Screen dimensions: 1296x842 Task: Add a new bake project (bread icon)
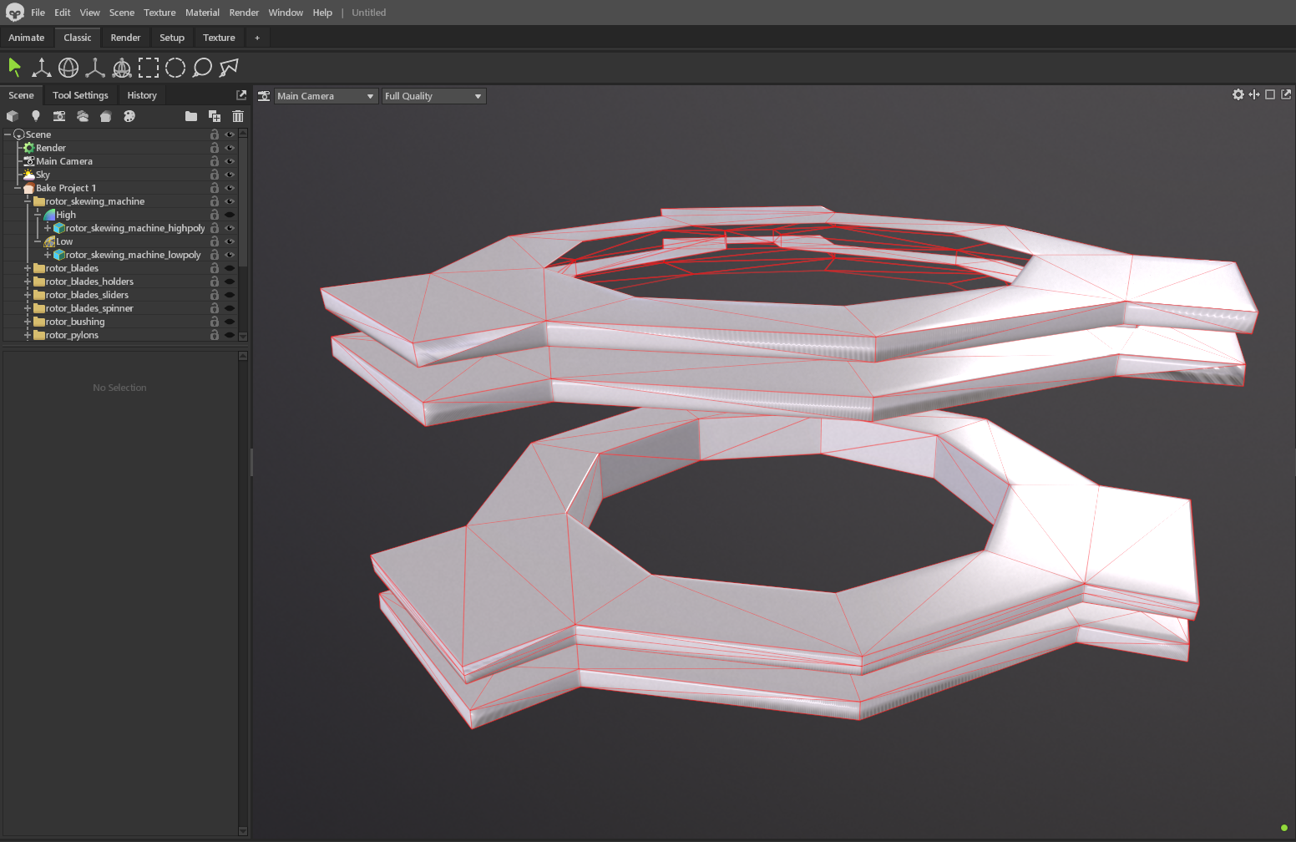click(106, 116)
